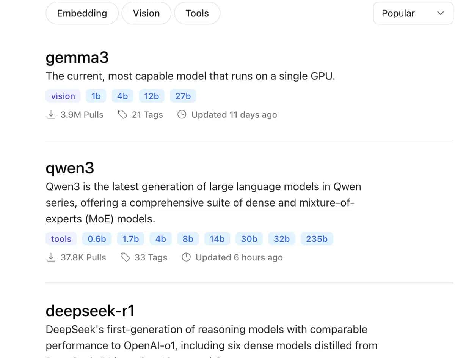Click the gemma3 tags icon
The height and width of the screenshot is (358, 455).
[122, 115]
